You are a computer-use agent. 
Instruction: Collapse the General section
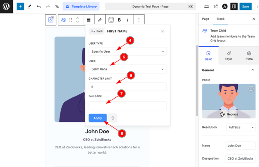tap(253, 70)
